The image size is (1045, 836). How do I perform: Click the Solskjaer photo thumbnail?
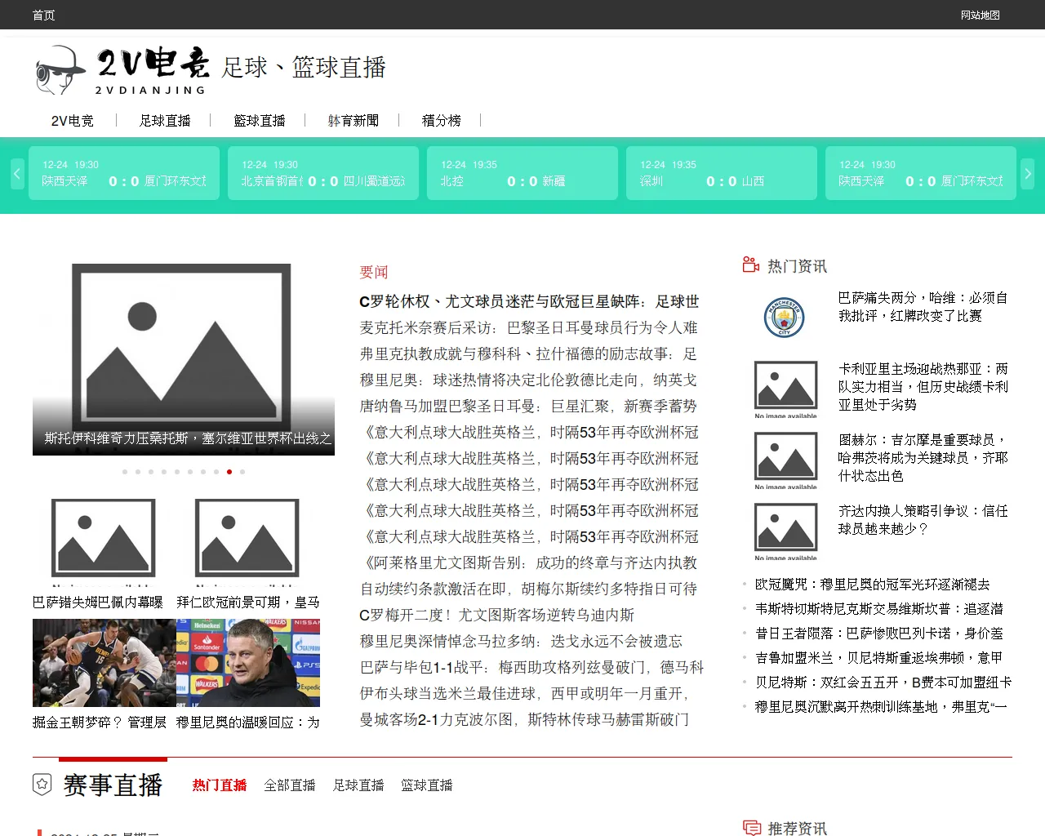248,663
